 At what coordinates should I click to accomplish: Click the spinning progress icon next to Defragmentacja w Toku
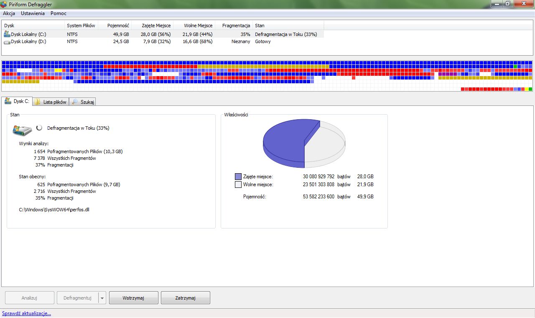pos(41,128)
